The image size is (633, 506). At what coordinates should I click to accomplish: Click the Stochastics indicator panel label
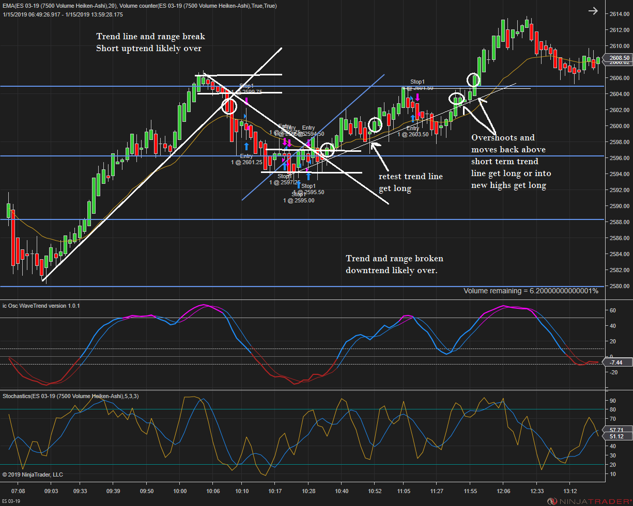[70, 396]
